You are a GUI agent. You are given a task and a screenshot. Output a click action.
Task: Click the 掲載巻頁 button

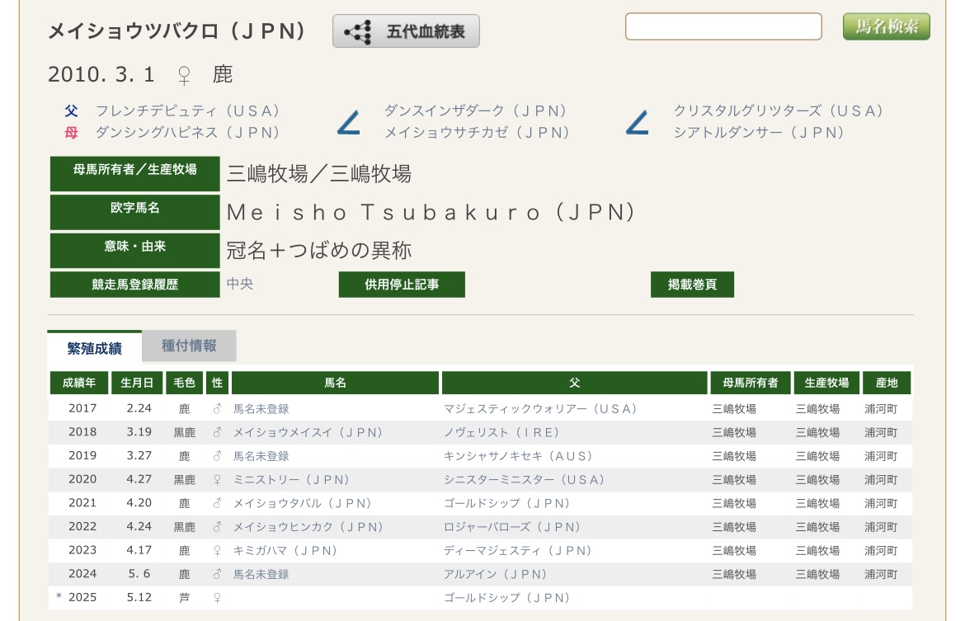(692, 285)
